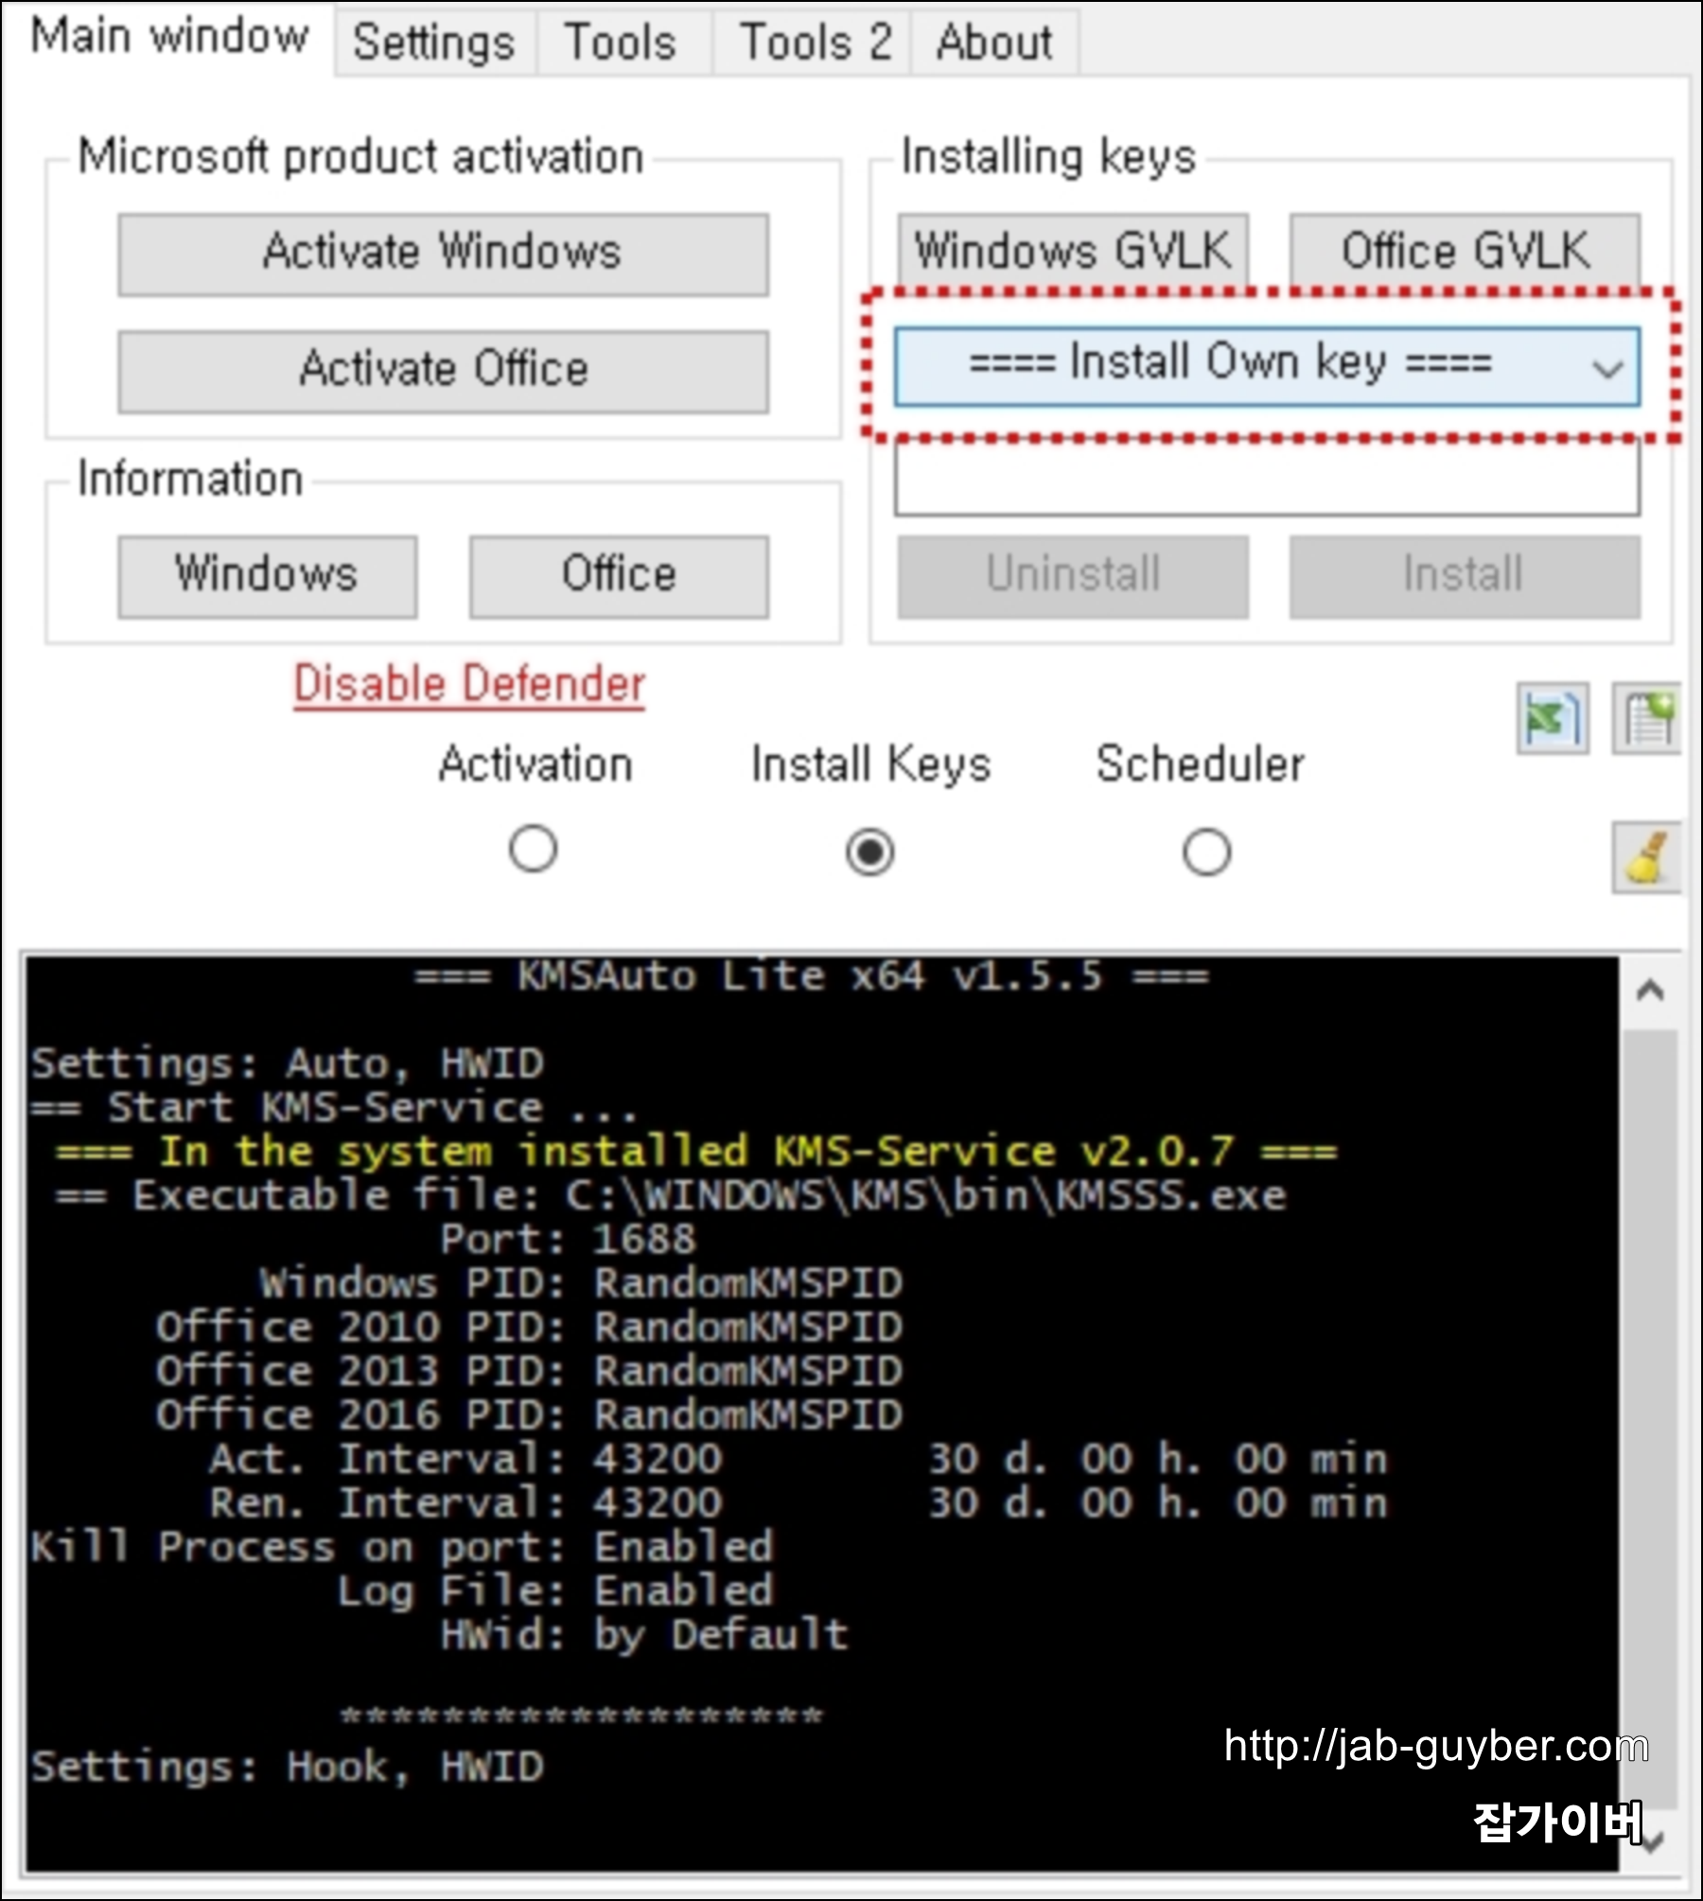
Task: Click the 'Port: 1688' log line
Action: (568, 1239)
